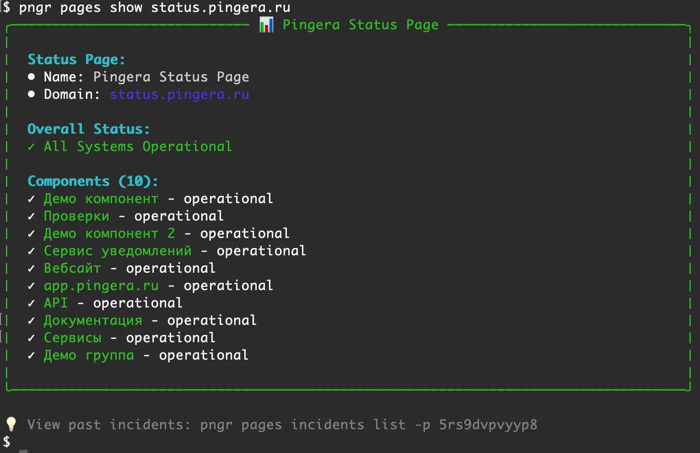This screenshot has height=453, width=700.
Task: Click the checkmark beside Проверки component
Action: [31, 216]
